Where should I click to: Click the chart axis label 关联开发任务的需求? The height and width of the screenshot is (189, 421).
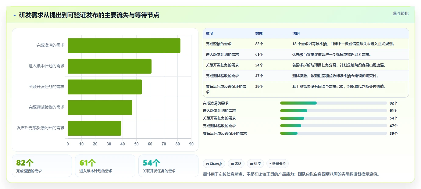(46, 87)
